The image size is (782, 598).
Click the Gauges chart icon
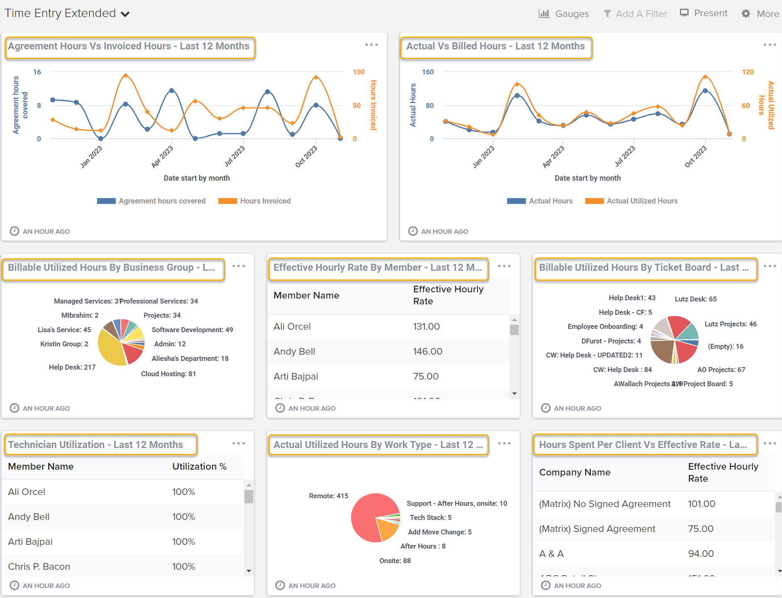544,13
